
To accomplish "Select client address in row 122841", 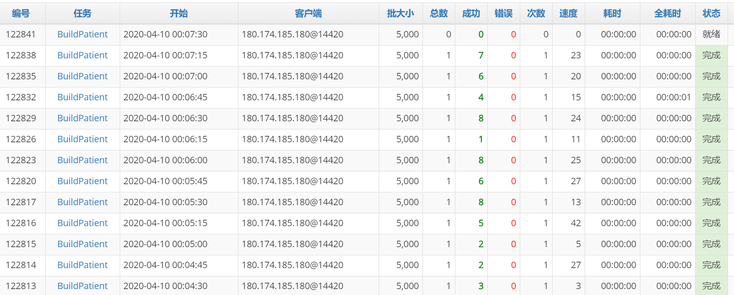I will (x=292, y=35).
